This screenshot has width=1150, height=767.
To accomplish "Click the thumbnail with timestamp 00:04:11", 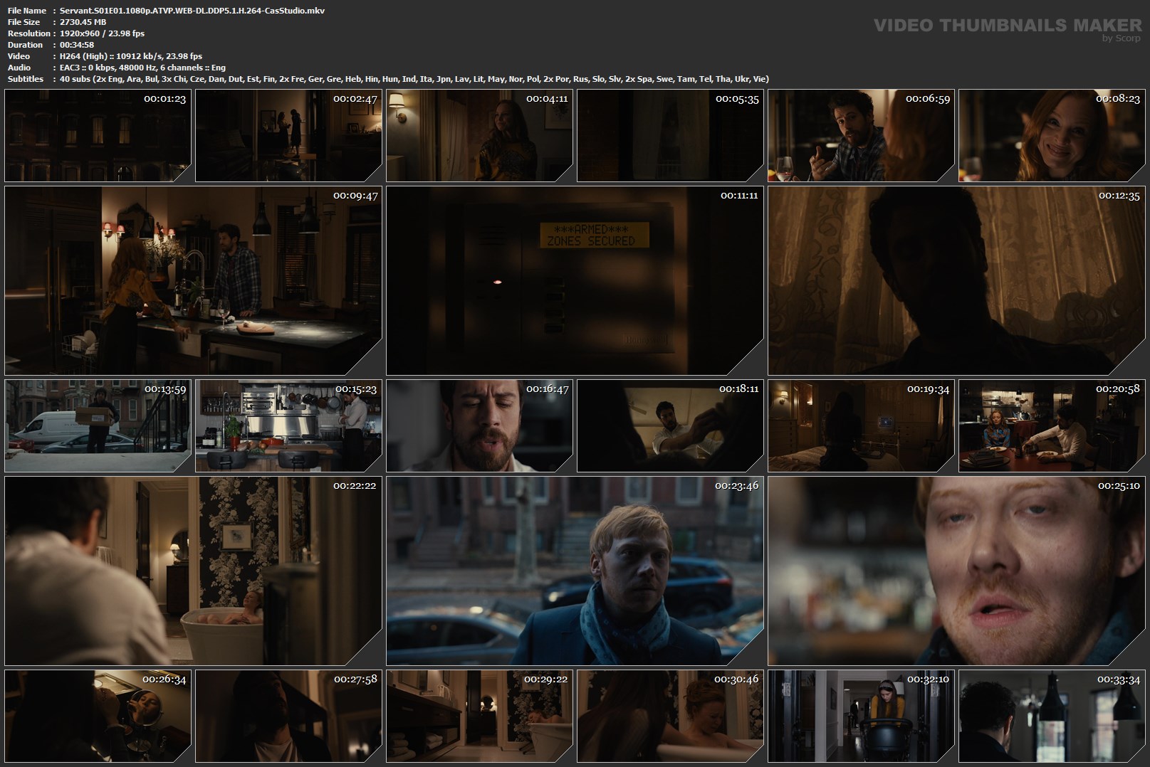I will coord(479,135).
